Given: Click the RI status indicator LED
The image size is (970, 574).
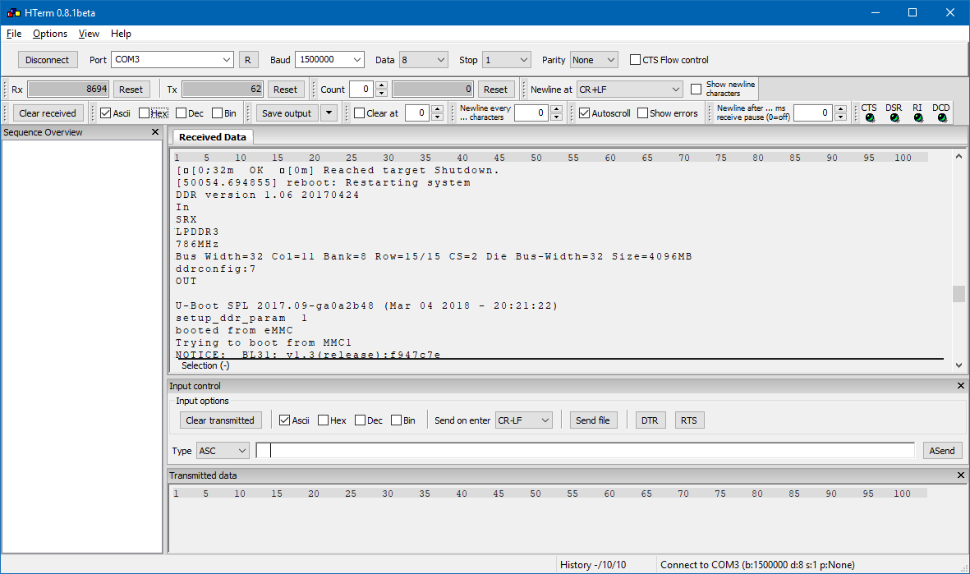Looking at the screenshot, I should point(917,118).
